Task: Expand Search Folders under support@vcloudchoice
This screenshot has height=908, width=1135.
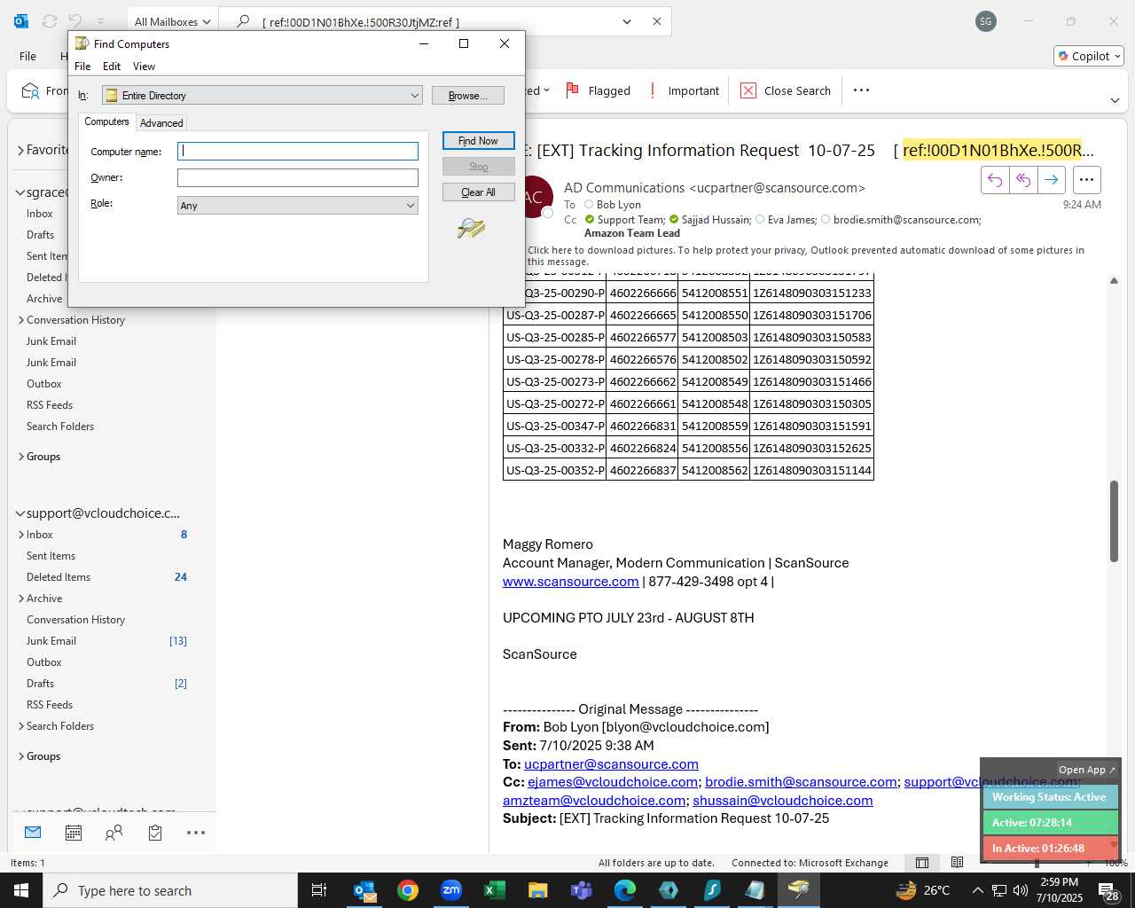Action: (20, 726)
